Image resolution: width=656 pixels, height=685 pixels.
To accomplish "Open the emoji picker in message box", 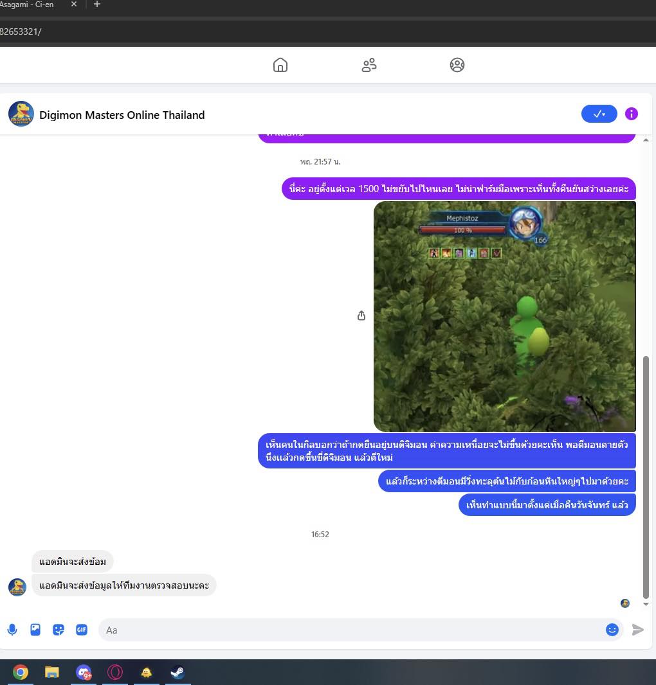I will [612, 630].
